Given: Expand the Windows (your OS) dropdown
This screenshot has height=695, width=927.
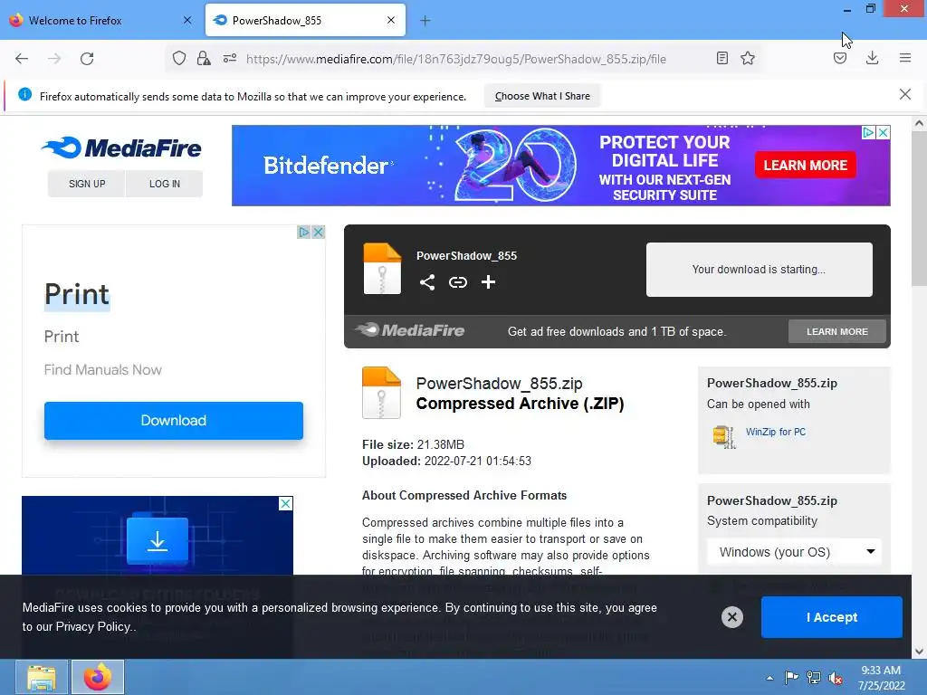Looking at the screenshot, I should 794,552.
